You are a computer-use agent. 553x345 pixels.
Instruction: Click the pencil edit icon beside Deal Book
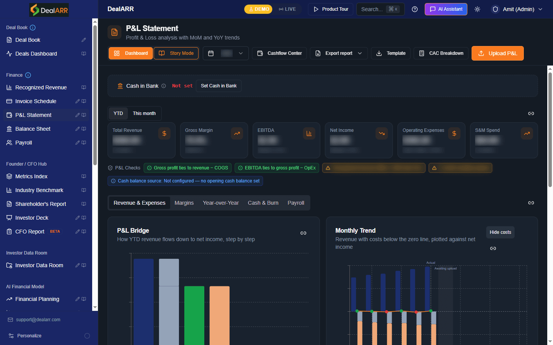[84, 40]
